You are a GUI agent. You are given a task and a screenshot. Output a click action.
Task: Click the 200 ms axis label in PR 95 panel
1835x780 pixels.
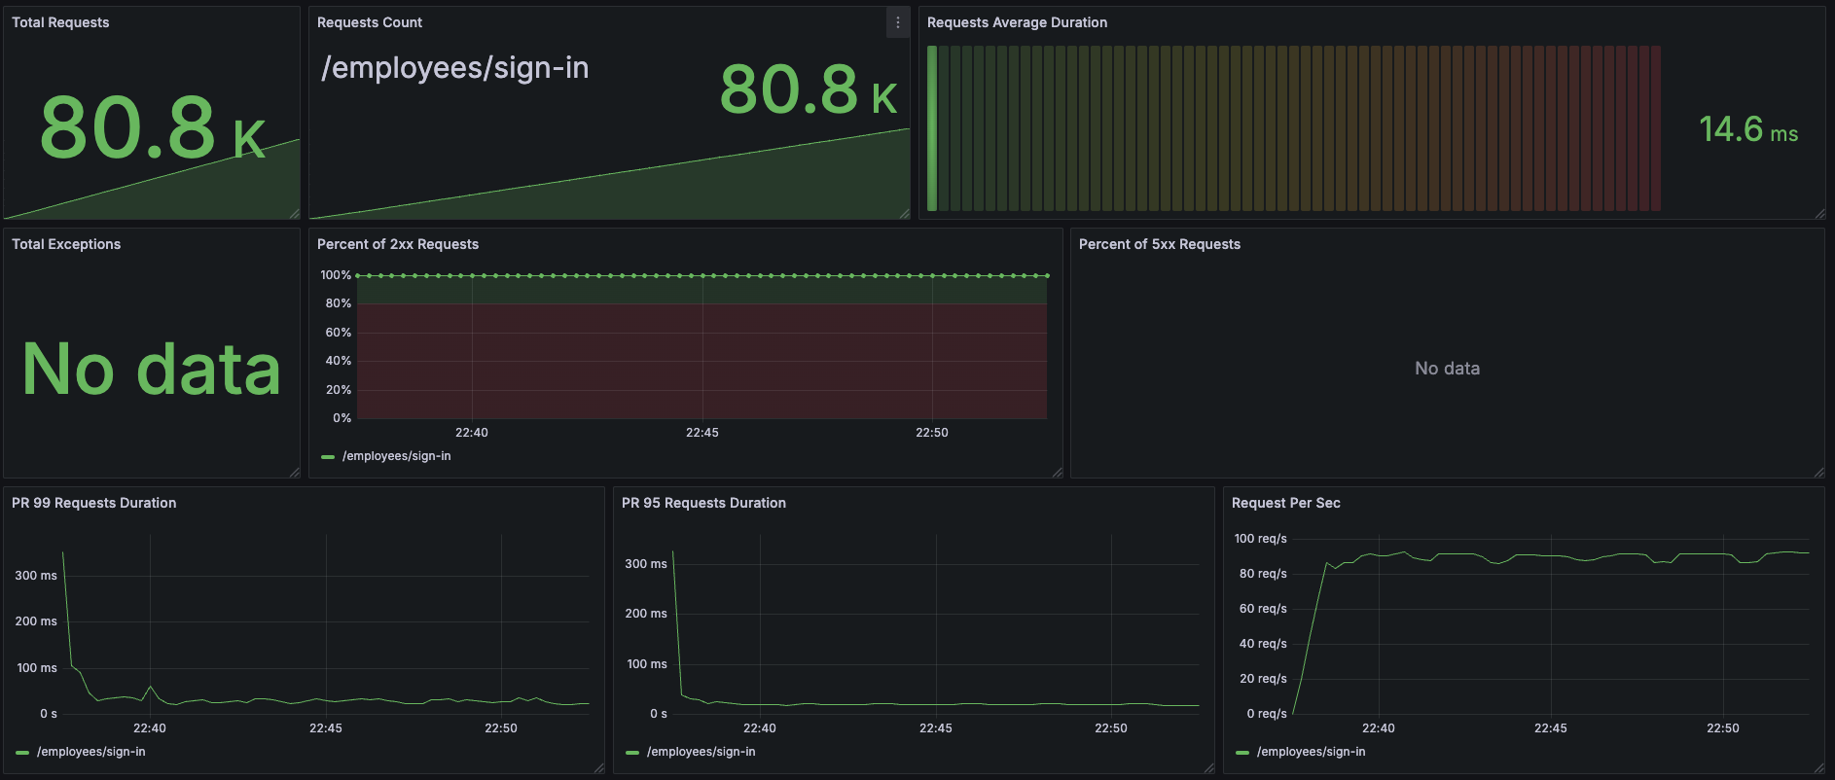coord(646,614)
